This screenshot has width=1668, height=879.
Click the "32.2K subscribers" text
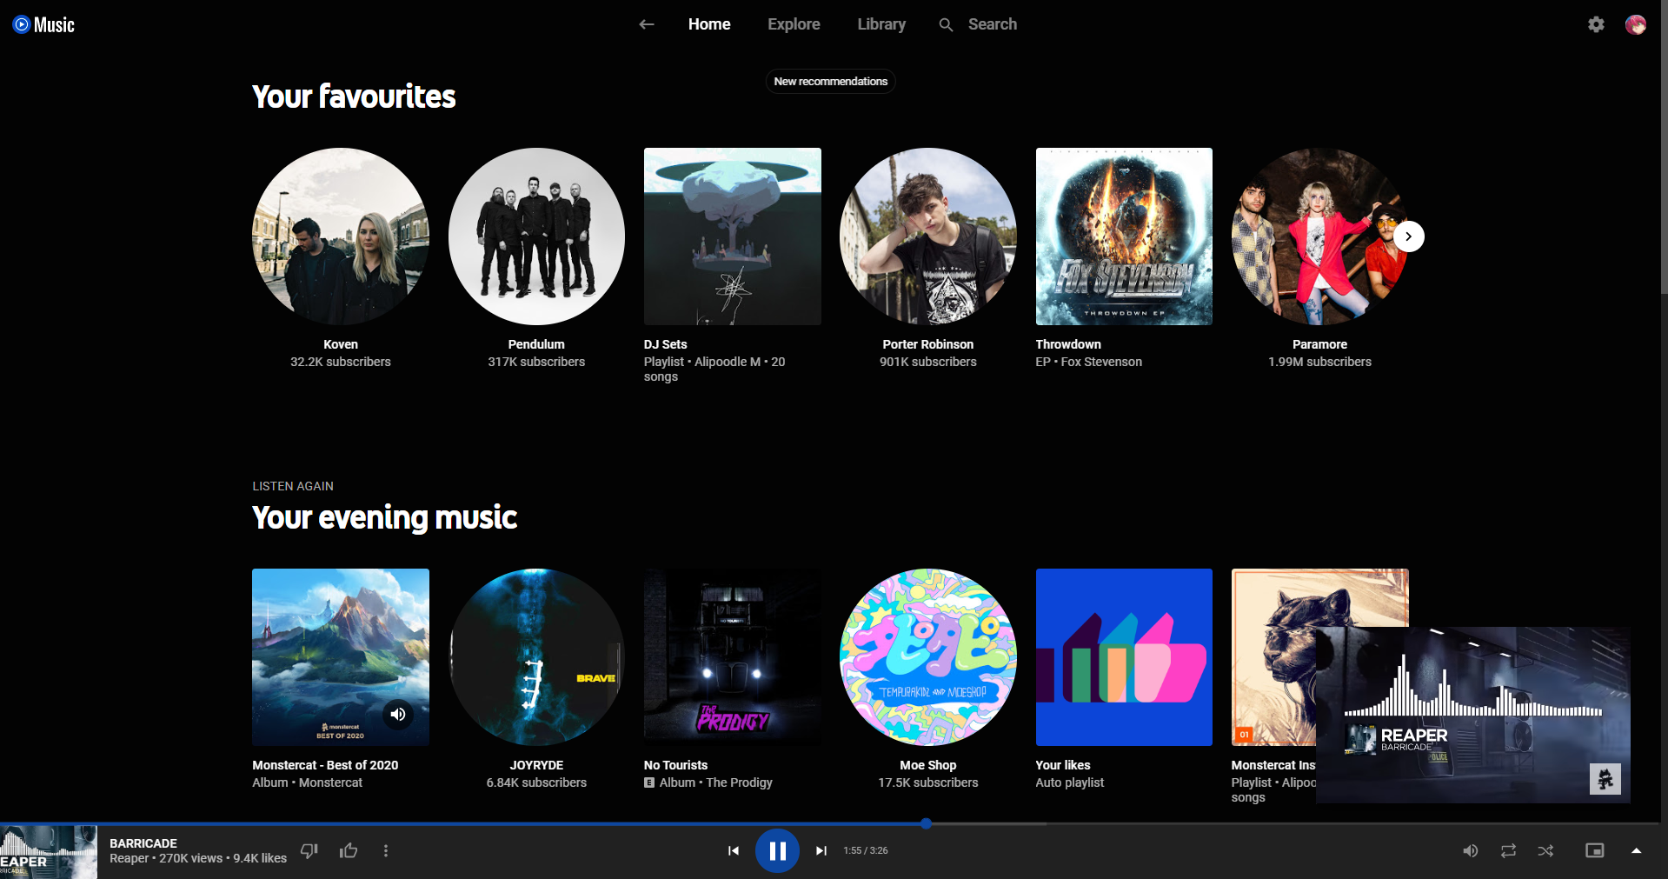click(x=341, y=362)
